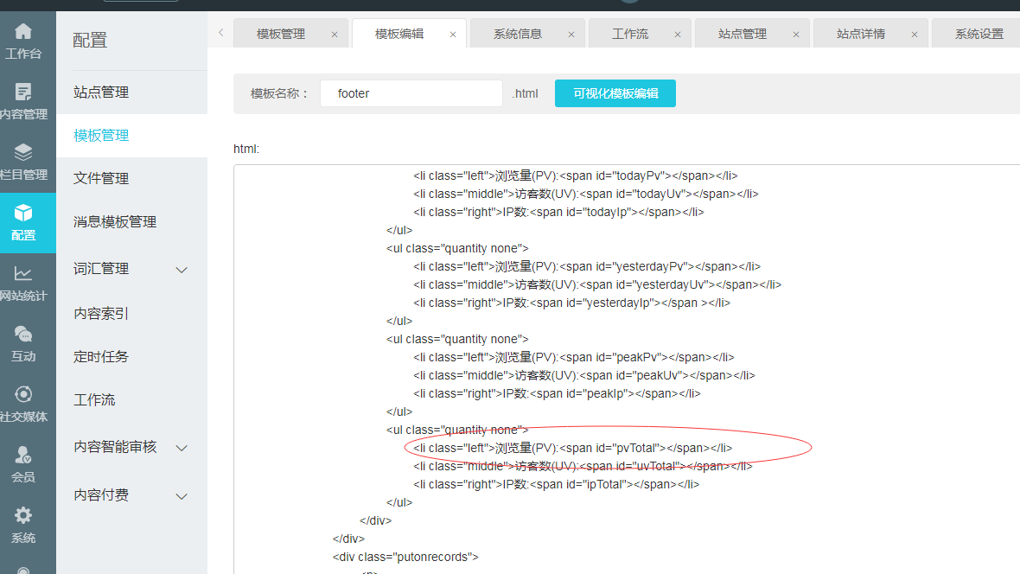Expand the 内容智能审核 submenu
This screenshot has height=574, width=1020.
tap(182, 448)
